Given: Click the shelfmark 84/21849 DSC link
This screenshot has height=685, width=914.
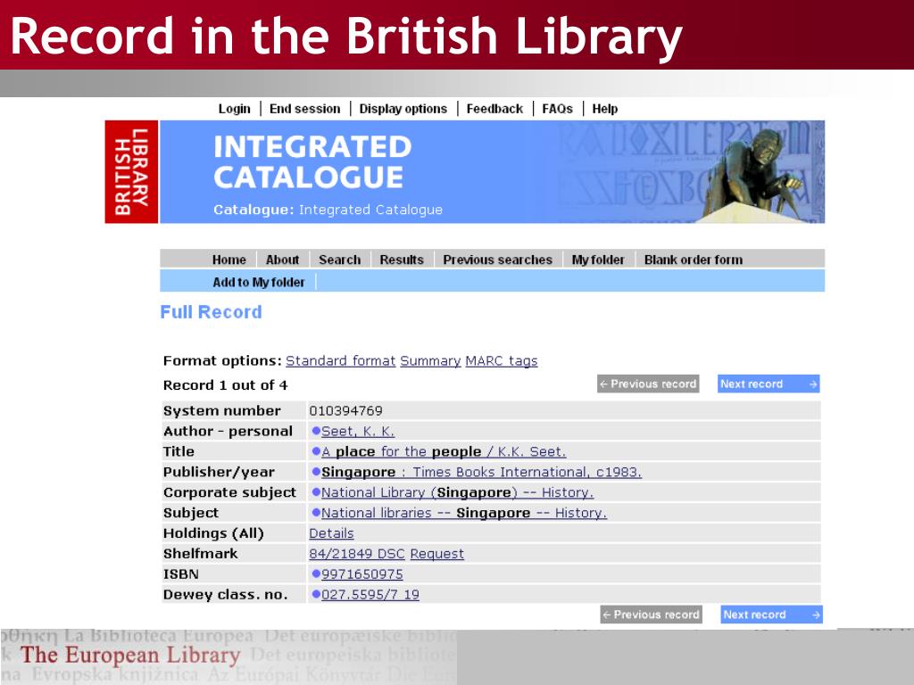Looking at the screenshot, I should pos(357,554).
